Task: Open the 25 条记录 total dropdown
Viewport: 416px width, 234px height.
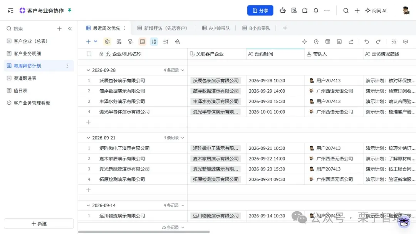Action: click(173, 227)
